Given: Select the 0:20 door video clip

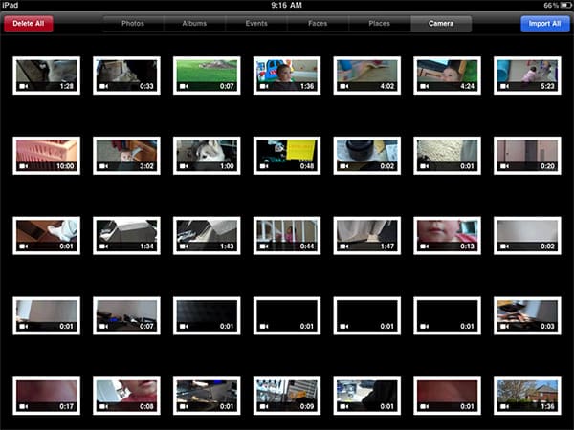Looking at the screenshot, I should pyautogui.click(x=527, y=156).
